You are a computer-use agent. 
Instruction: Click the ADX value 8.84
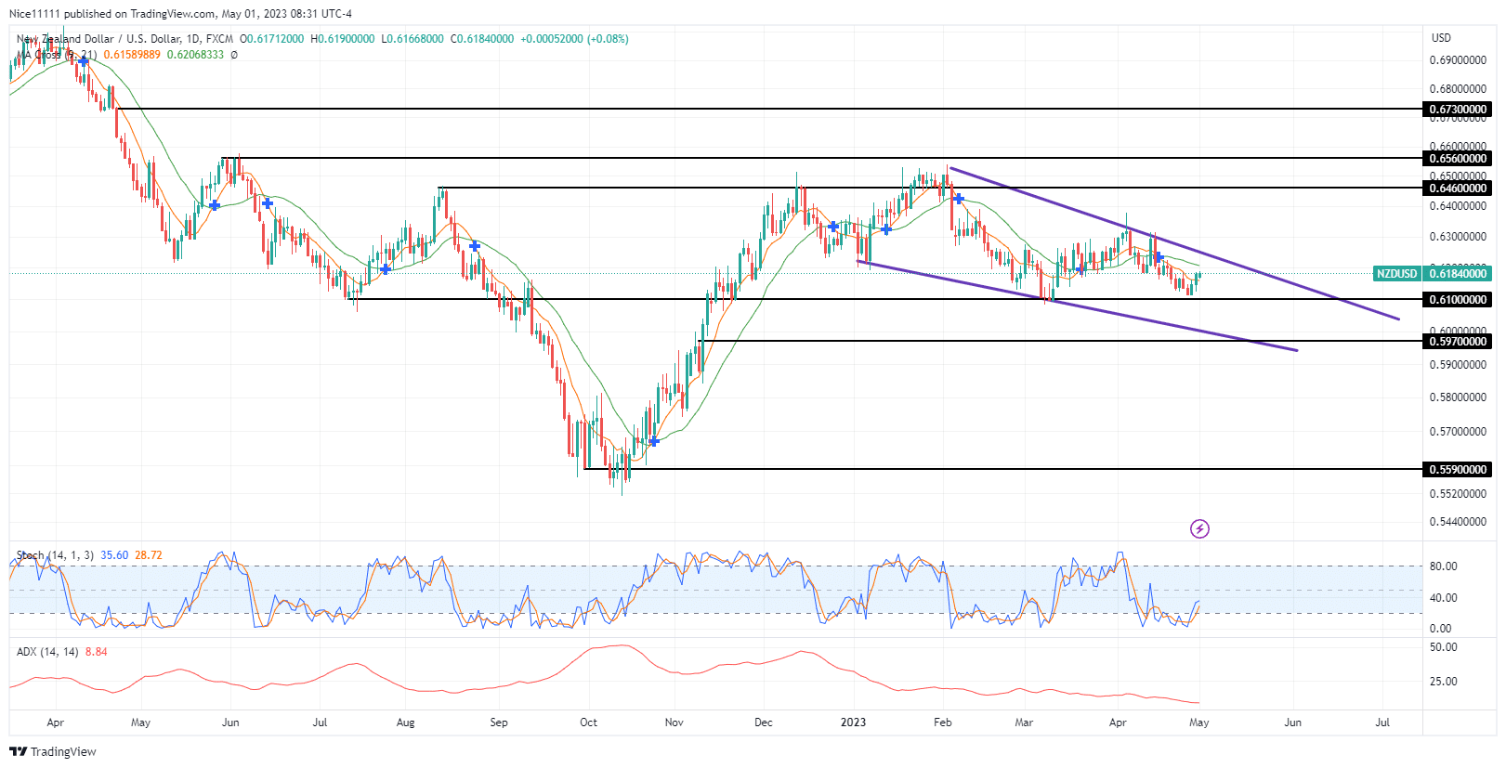(x=96, y=652)
